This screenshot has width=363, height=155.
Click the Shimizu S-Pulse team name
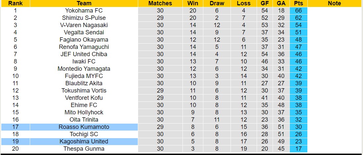(84, 18)
